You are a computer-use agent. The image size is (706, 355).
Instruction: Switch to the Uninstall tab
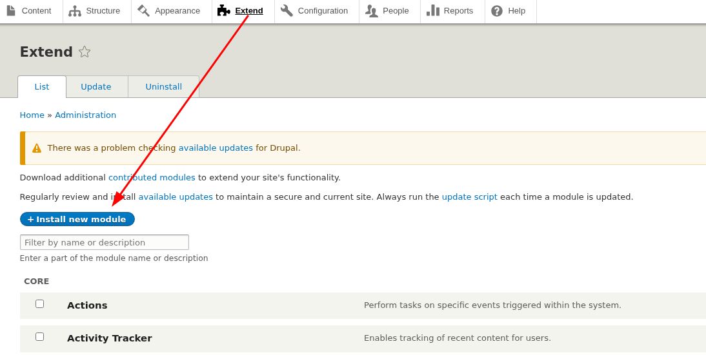163,87
